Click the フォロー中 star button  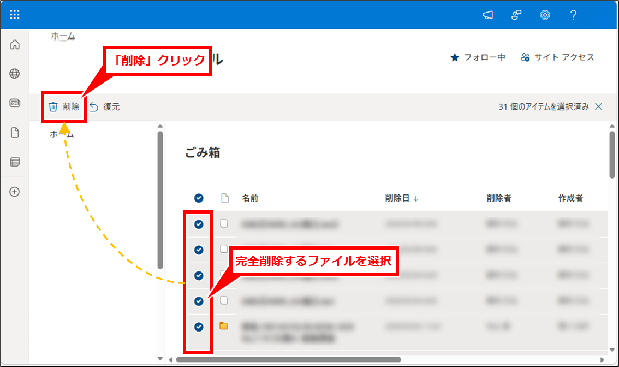pos(478,57)
